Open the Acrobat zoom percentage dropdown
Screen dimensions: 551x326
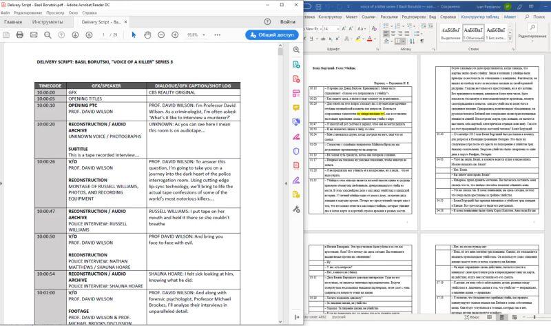(205, 34)
